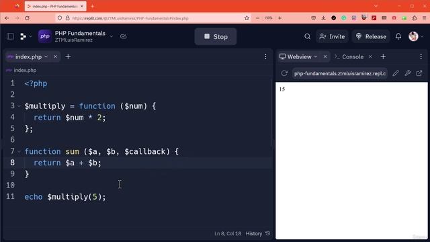Open Webview devtools wrench icon
The height and width of the screenshot is (242, 430).
[x=407, y=73]
